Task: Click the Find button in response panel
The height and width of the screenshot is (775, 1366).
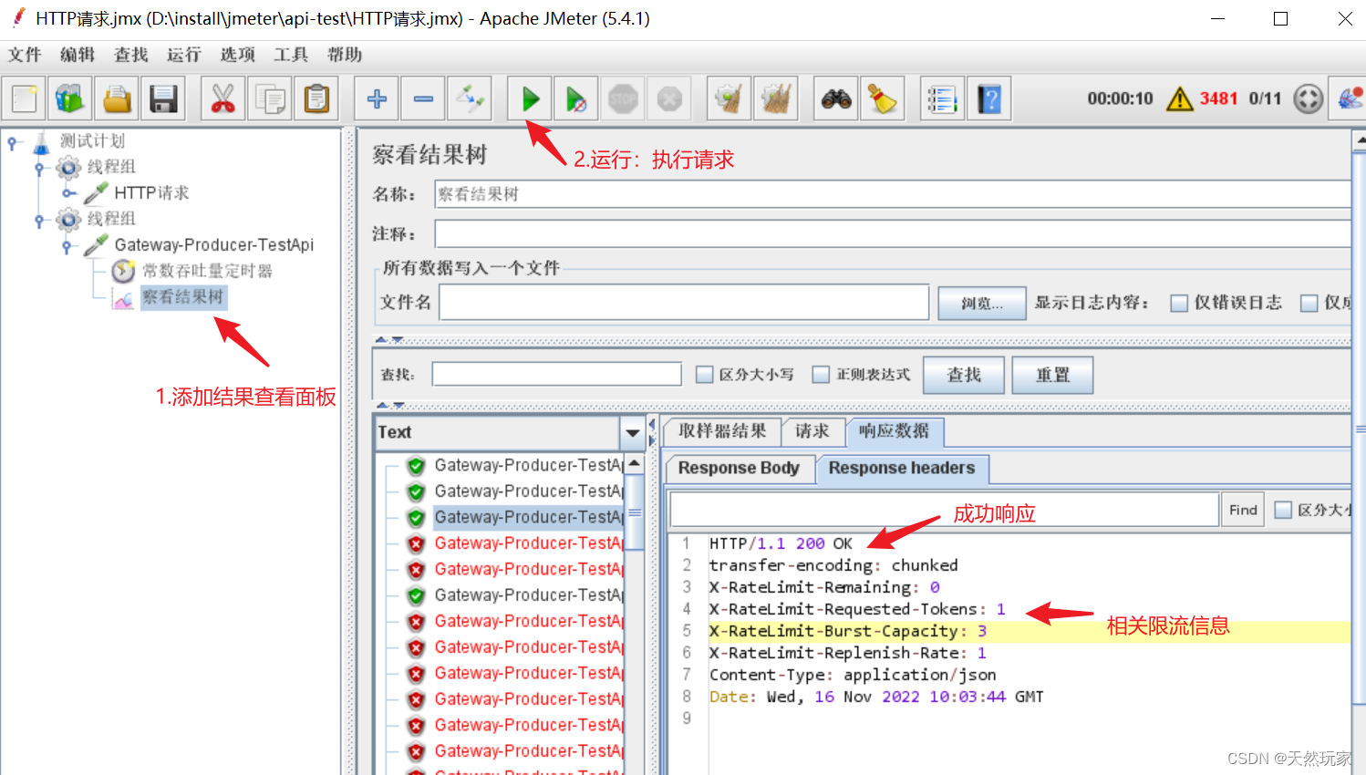Action: click(1243, 510)
